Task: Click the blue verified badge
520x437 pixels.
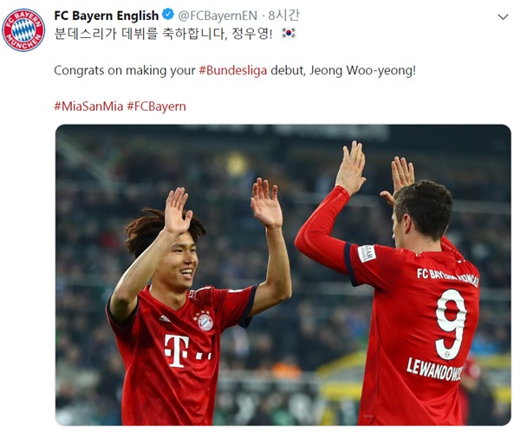Action: coord(168,14)
